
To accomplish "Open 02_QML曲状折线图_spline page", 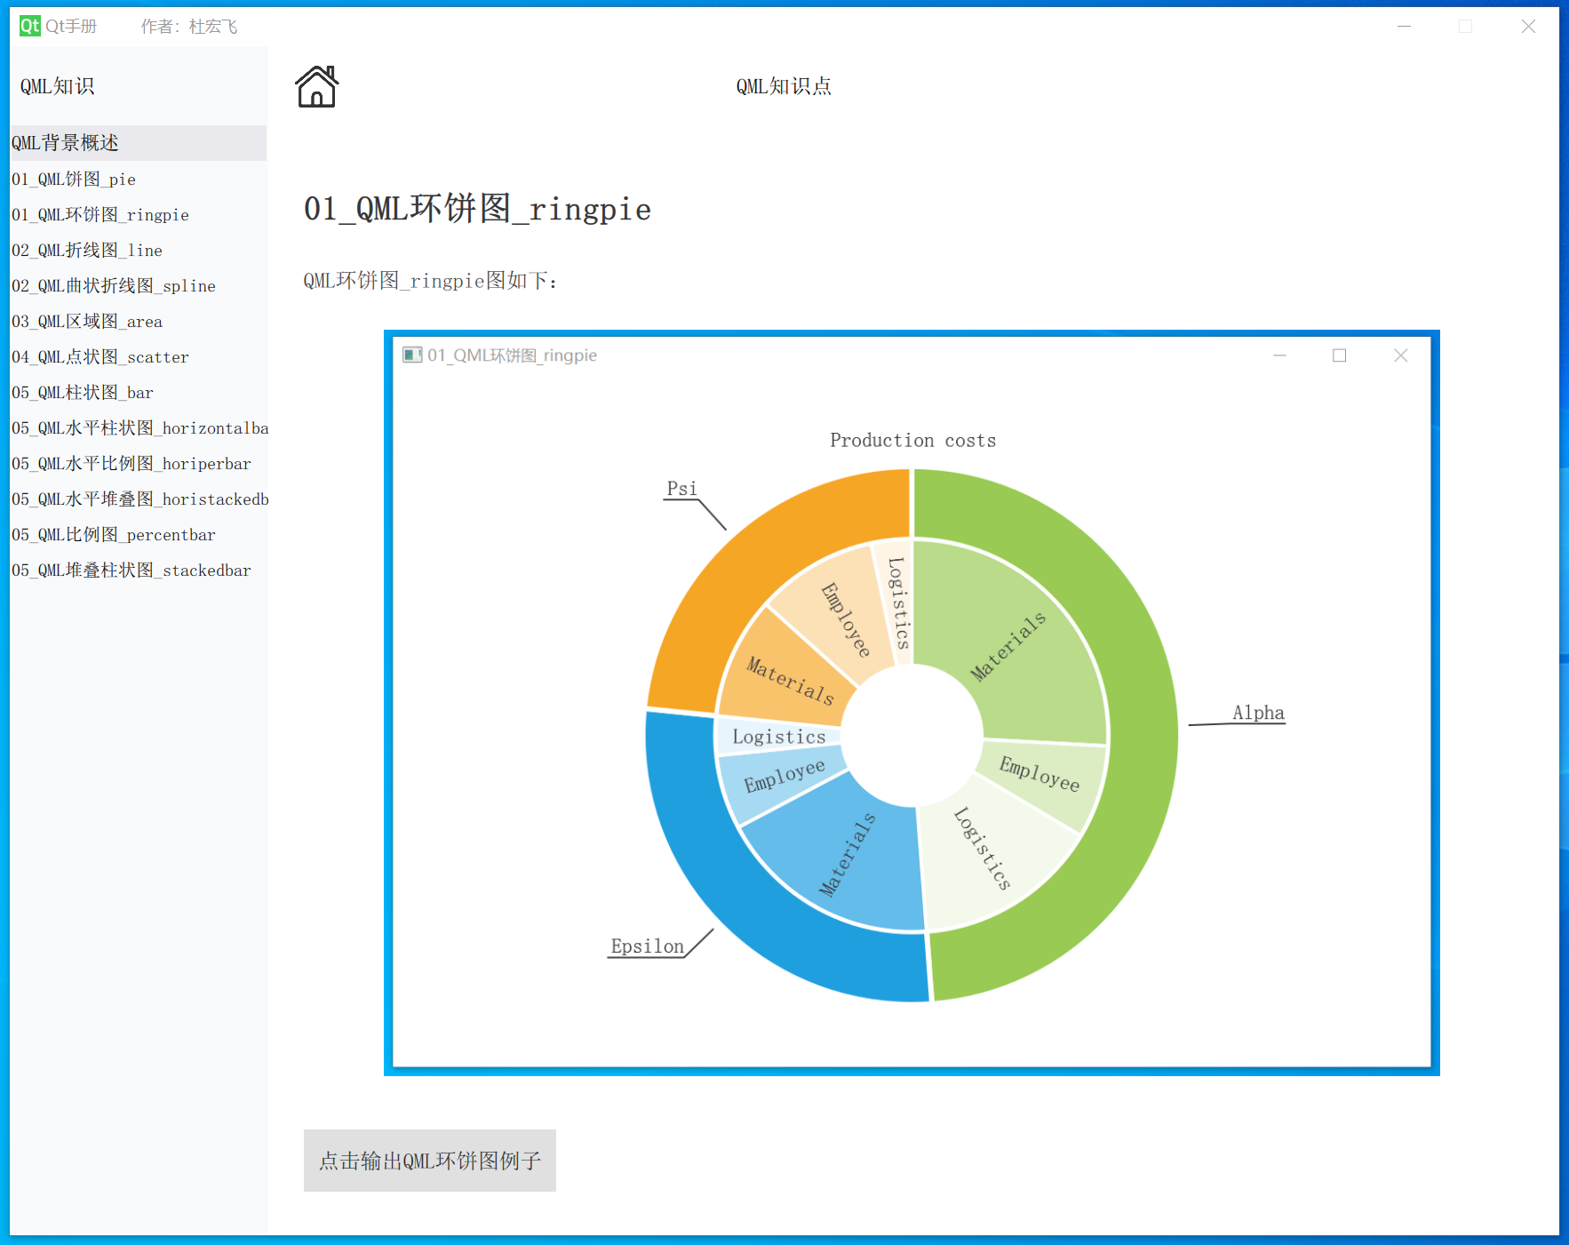I will click(138, 285).
